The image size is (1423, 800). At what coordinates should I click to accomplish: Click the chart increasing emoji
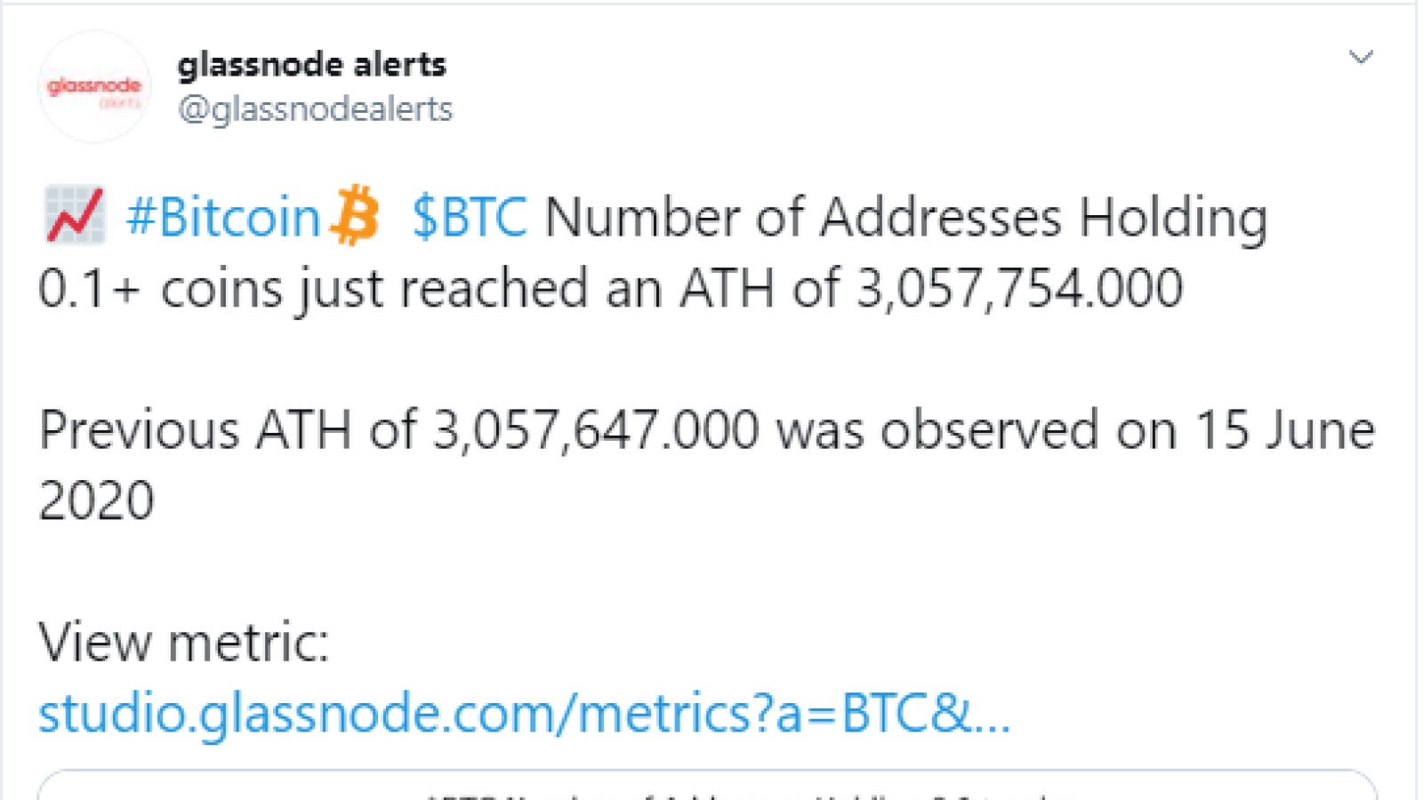75,216
